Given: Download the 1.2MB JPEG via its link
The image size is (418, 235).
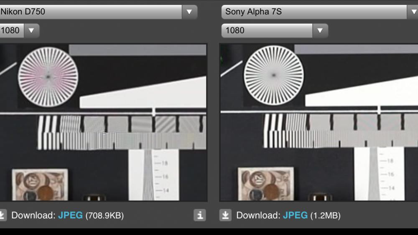Looking at the screenshot, I should coord(295,215).
